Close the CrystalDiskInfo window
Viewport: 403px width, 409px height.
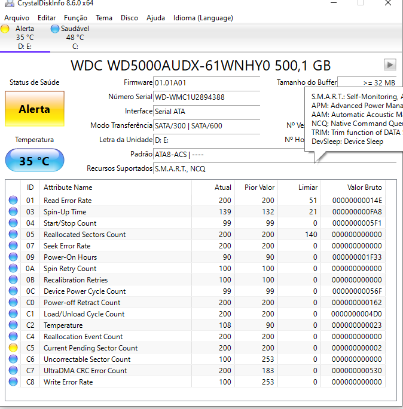tap(388, 3)
